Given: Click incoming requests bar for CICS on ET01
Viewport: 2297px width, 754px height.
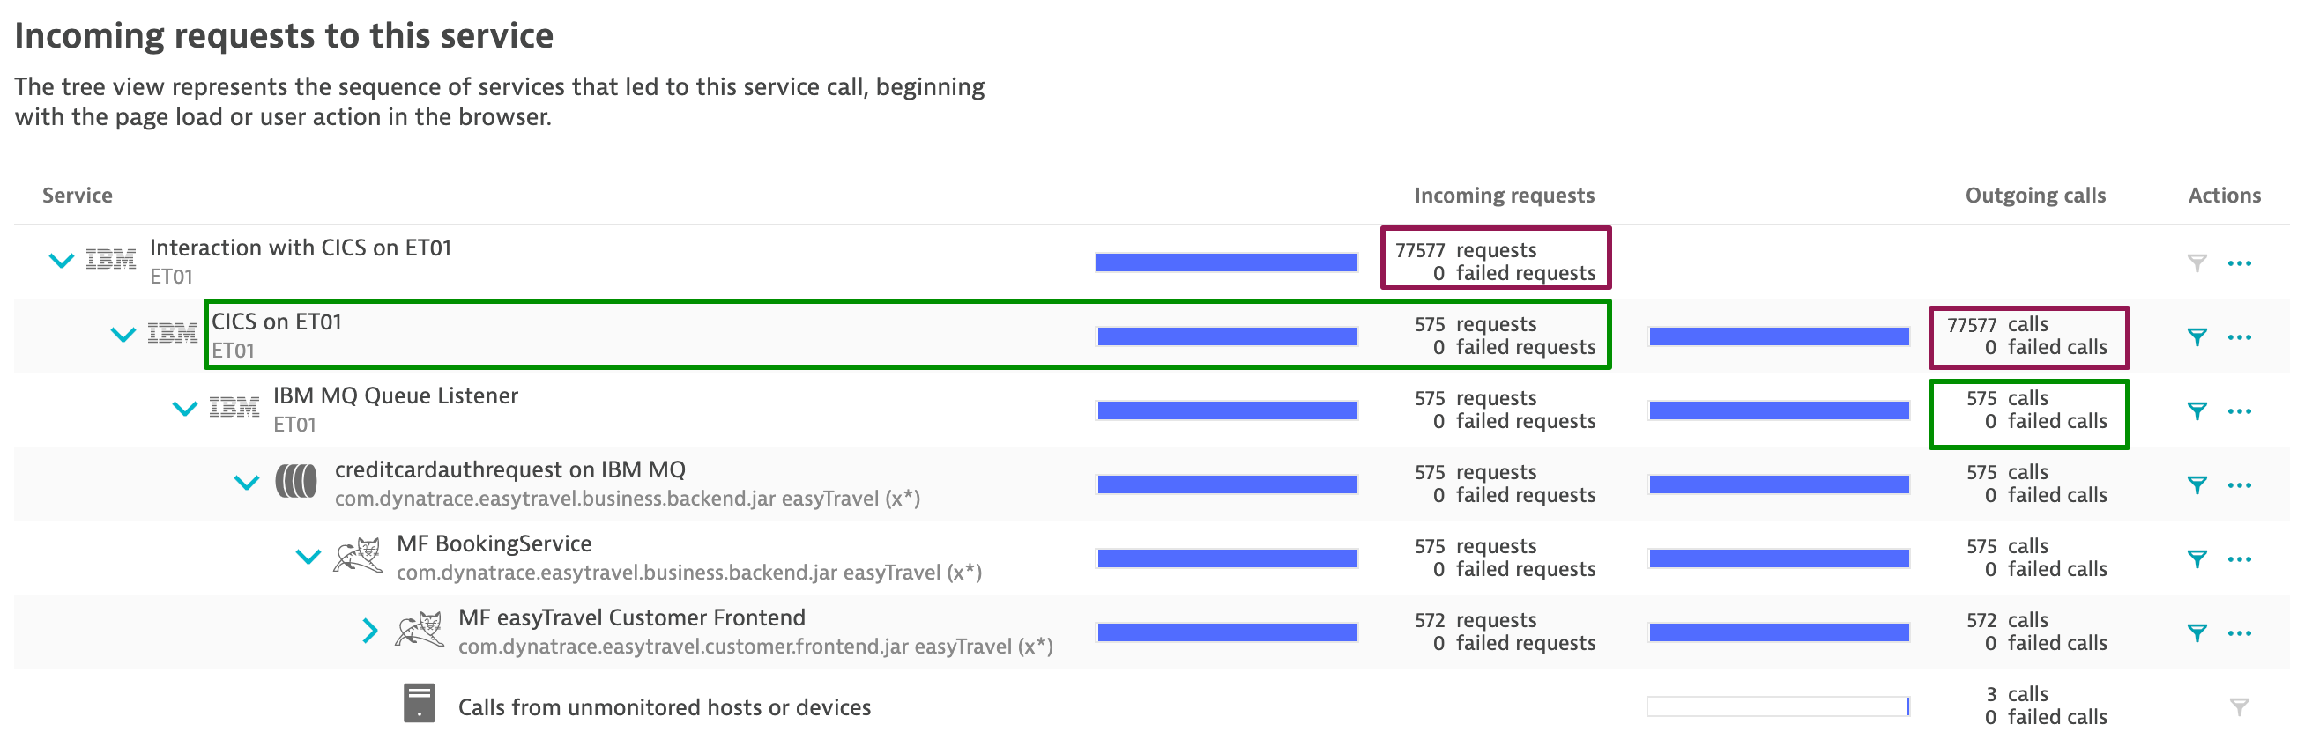Looking at the screenshot, I should (x=1227, y=336).
